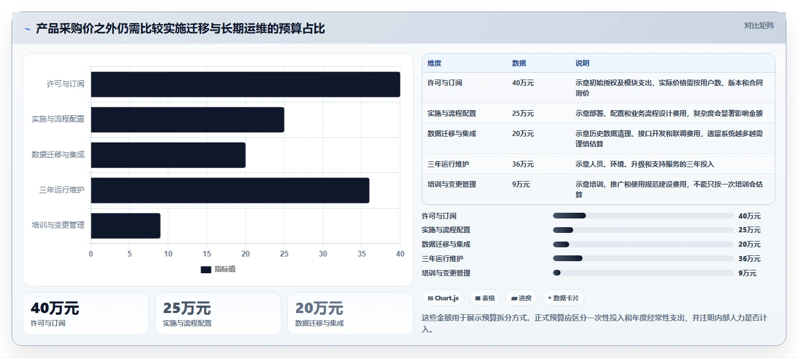This screenshot has width=798, height=358.
Task: Click the 36万元 table cell
Action: click(523, 164)
